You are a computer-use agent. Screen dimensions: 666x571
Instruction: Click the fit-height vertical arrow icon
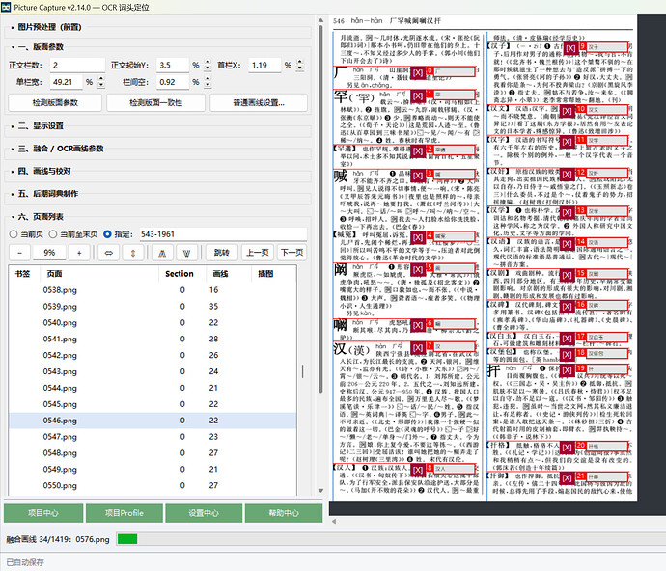133,253
